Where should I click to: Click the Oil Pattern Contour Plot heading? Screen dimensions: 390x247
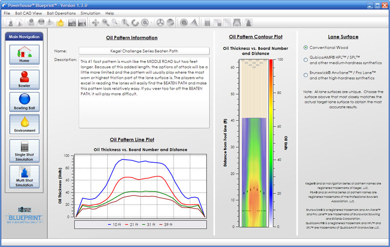[255, 37]
